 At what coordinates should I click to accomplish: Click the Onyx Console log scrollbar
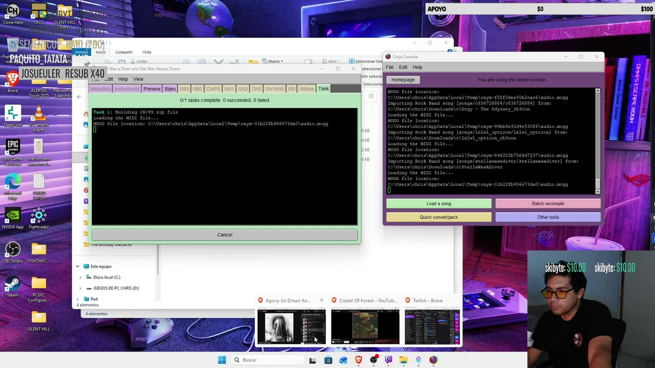[597, 141]
